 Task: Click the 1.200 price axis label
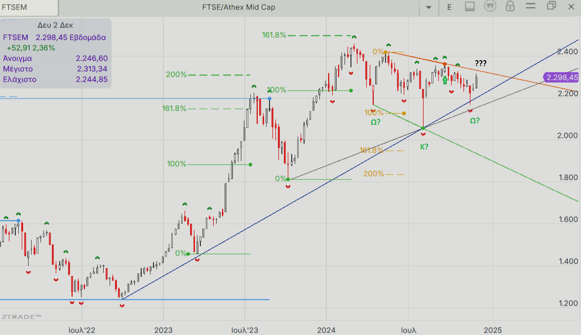point(568,303)
